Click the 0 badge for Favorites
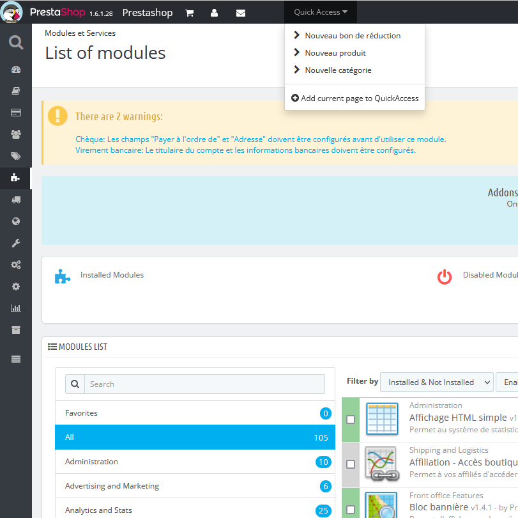Image resolution: width=518 pixels, height=518 pixels. [x=325, y=414]
